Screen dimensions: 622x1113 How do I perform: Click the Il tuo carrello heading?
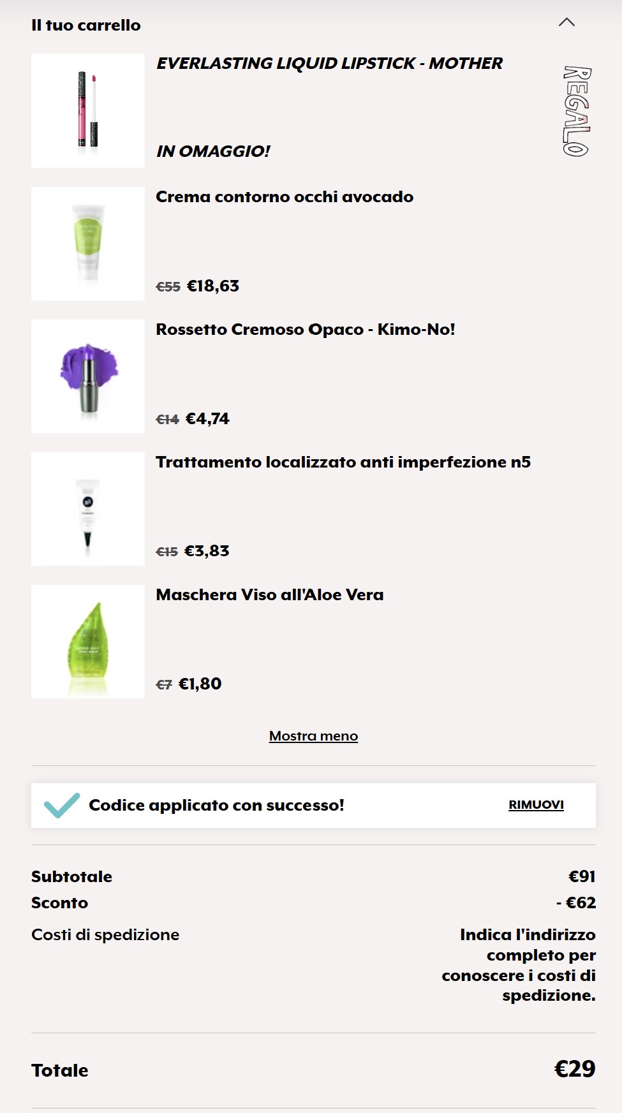(x=86, y=26)
